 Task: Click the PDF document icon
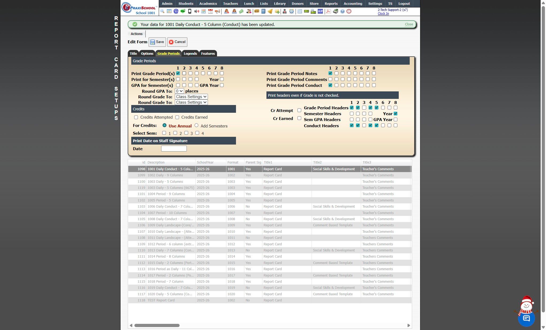pos(328,11)
